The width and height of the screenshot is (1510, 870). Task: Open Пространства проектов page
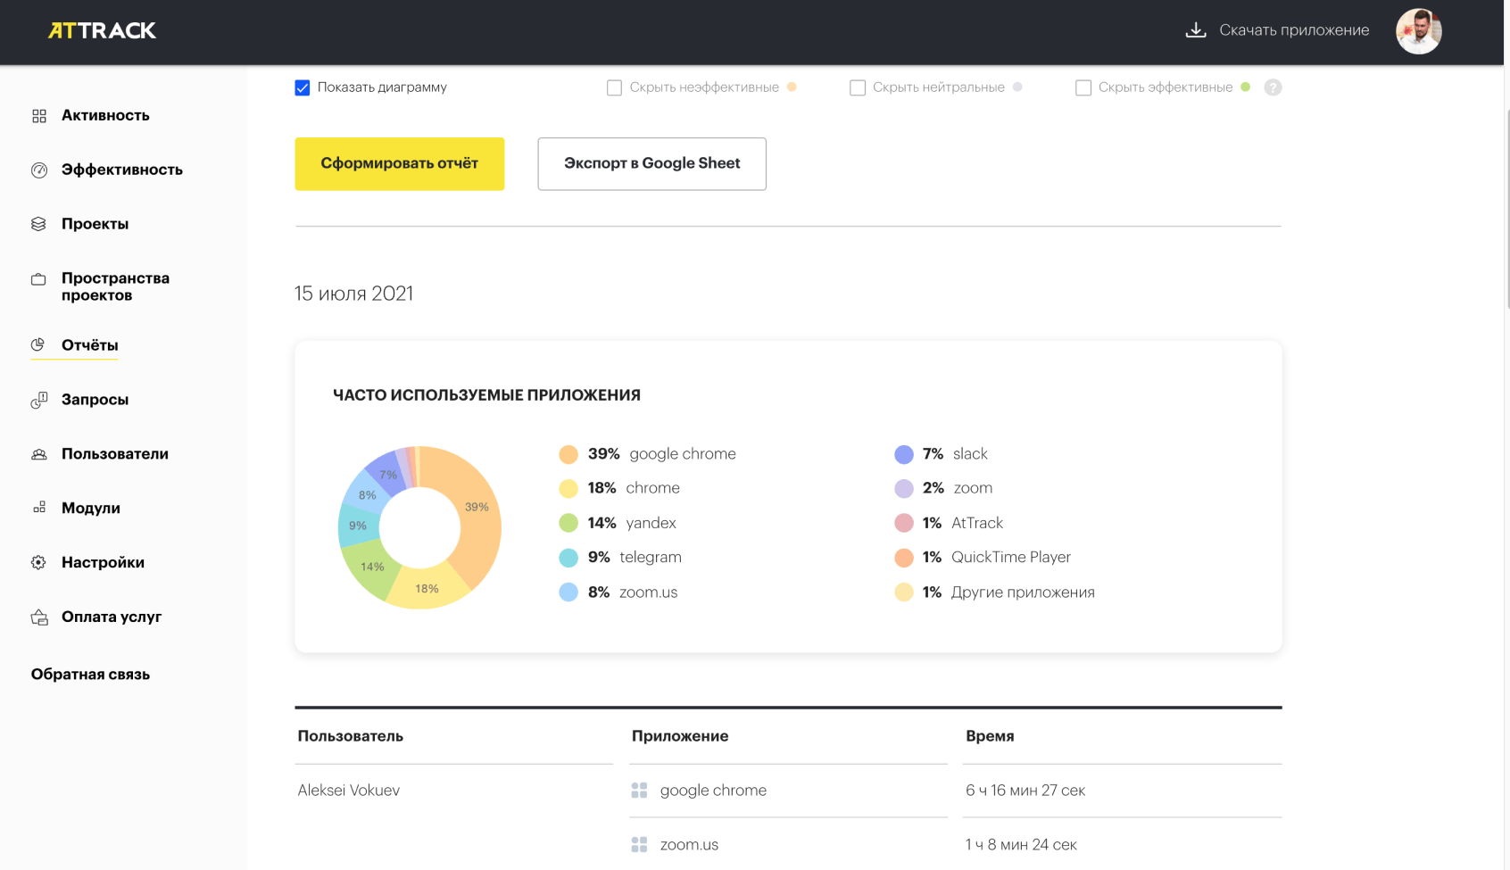click(115, 286)
